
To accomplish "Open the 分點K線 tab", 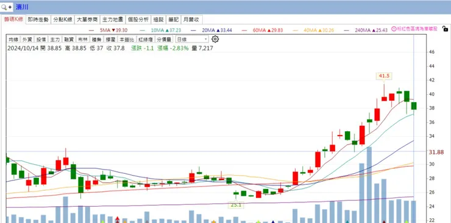I will (63, 19).
